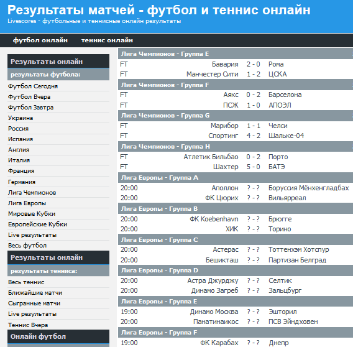Click team name Вильярреал

click(287, 198)
